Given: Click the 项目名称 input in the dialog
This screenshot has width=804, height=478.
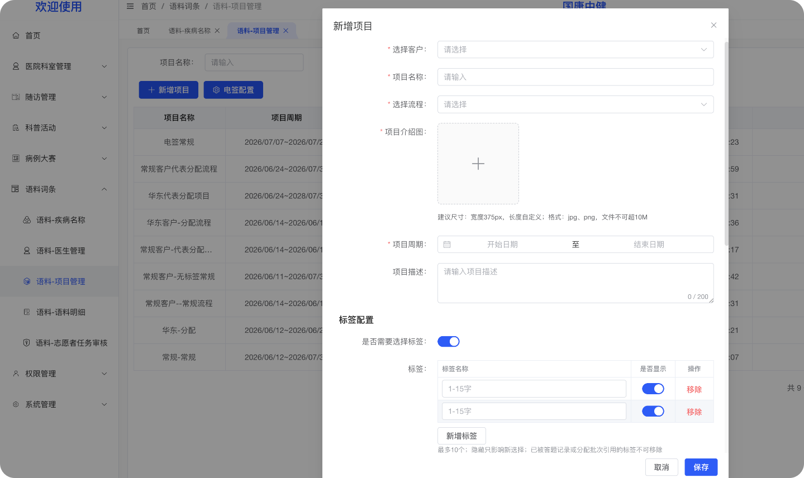Looking at the screenshot, I should pyautogui.click(x=575, y=77).
